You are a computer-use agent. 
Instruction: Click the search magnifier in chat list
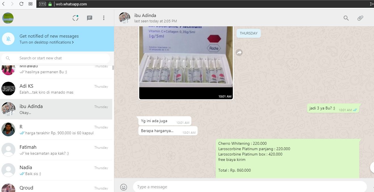click(8, 58)
